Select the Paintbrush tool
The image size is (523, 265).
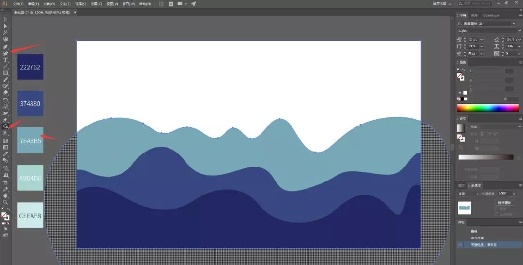click(5, 80)
